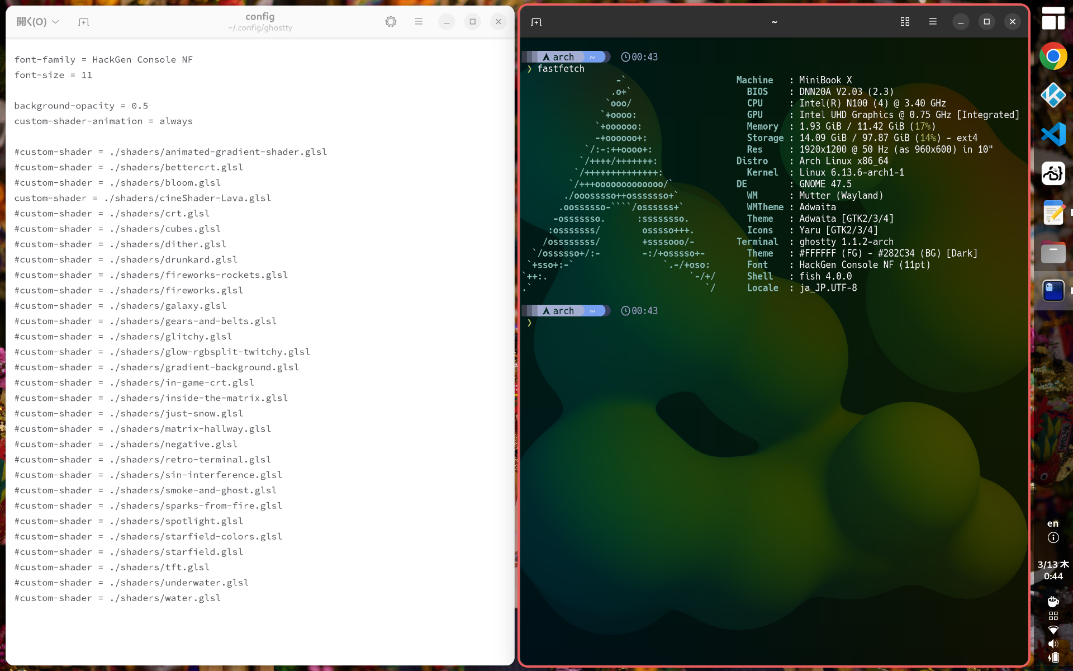This screenshot has height=671, width=1073.
Task: Click the smoke-and-ghost.glsl line
Action: pyautogui.click(x=145, y=490)
